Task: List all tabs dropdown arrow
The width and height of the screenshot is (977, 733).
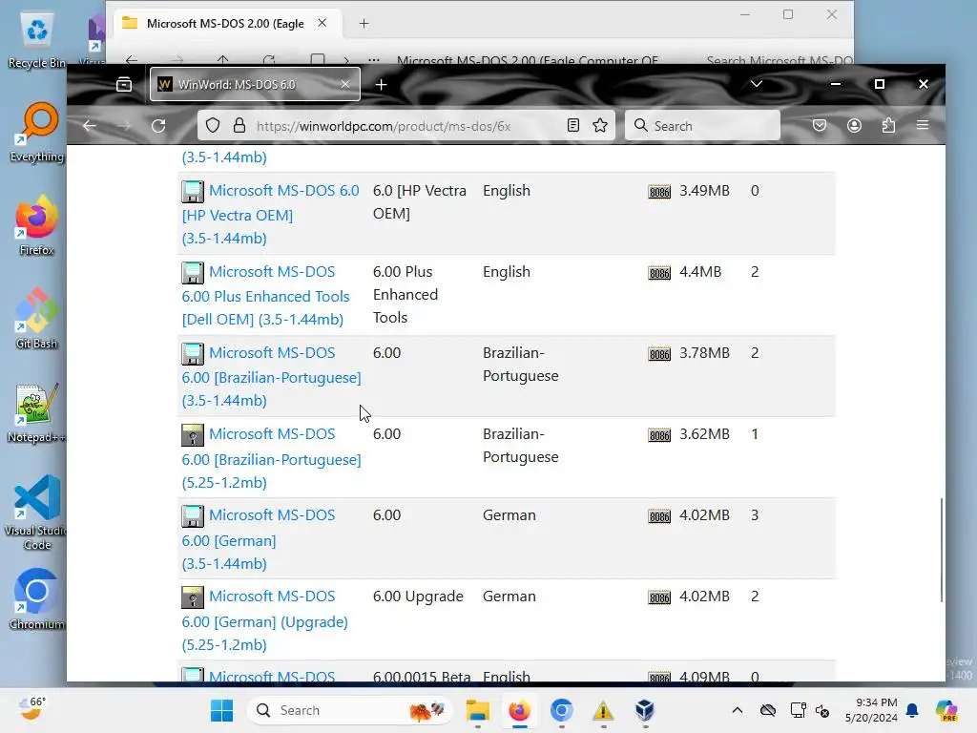Action: (757, 84)
